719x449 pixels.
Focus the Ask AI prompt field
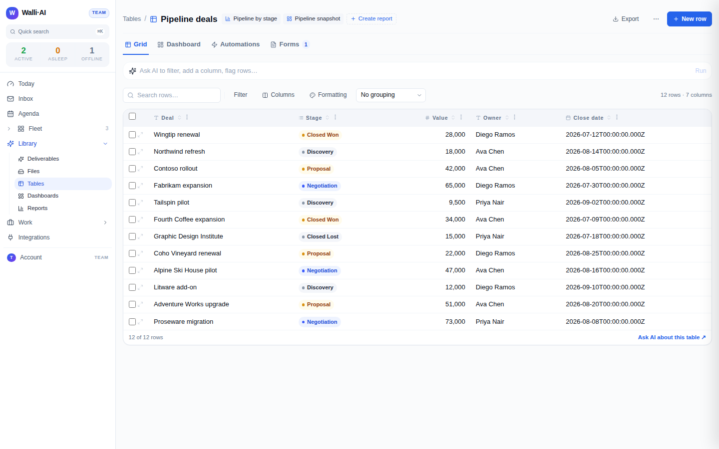[x=414, y=71]
